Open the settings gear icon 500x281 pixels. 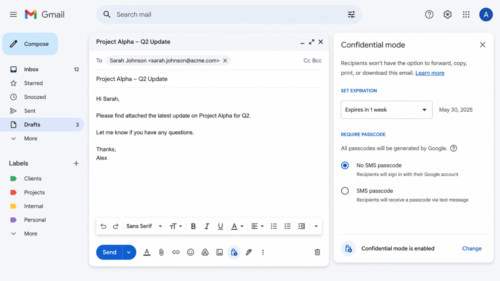pos(447,14)
